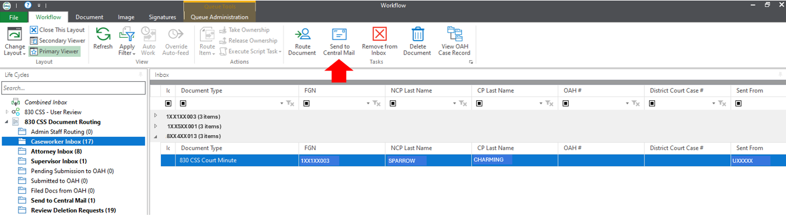
Task: Click Override Auto-feed
Action: pyautogui.click(x=175, y=41)
